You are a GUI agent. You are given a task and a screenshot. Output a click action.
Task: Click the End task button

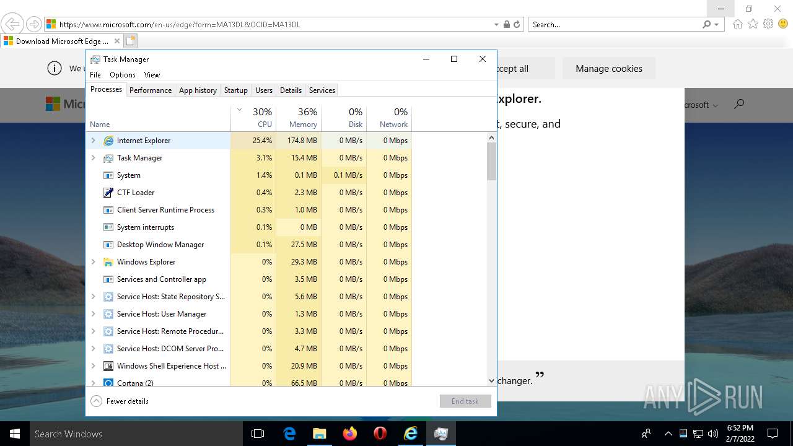point(465,401)
